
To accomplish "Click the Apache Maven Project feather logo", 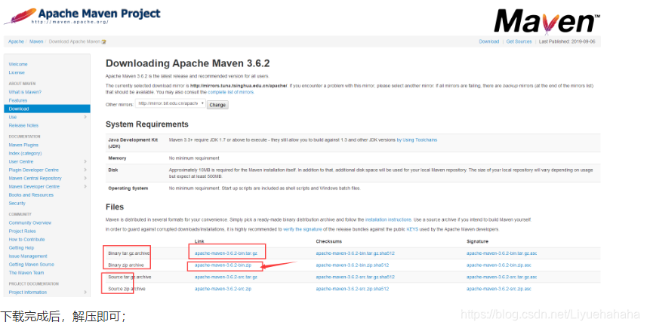I will coord(82,16).
